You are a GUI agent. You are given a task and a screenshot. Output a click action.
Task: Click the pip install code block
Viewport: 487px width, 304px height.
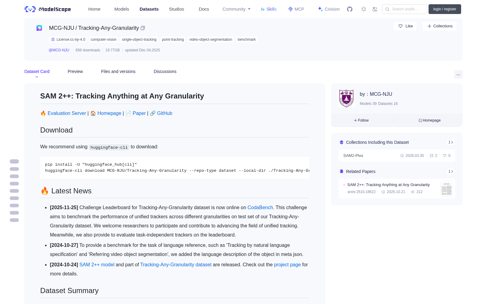click(175, 168)
